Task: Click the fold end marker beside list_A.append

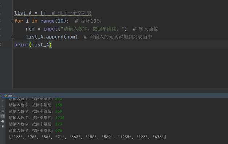Action: 12,37
